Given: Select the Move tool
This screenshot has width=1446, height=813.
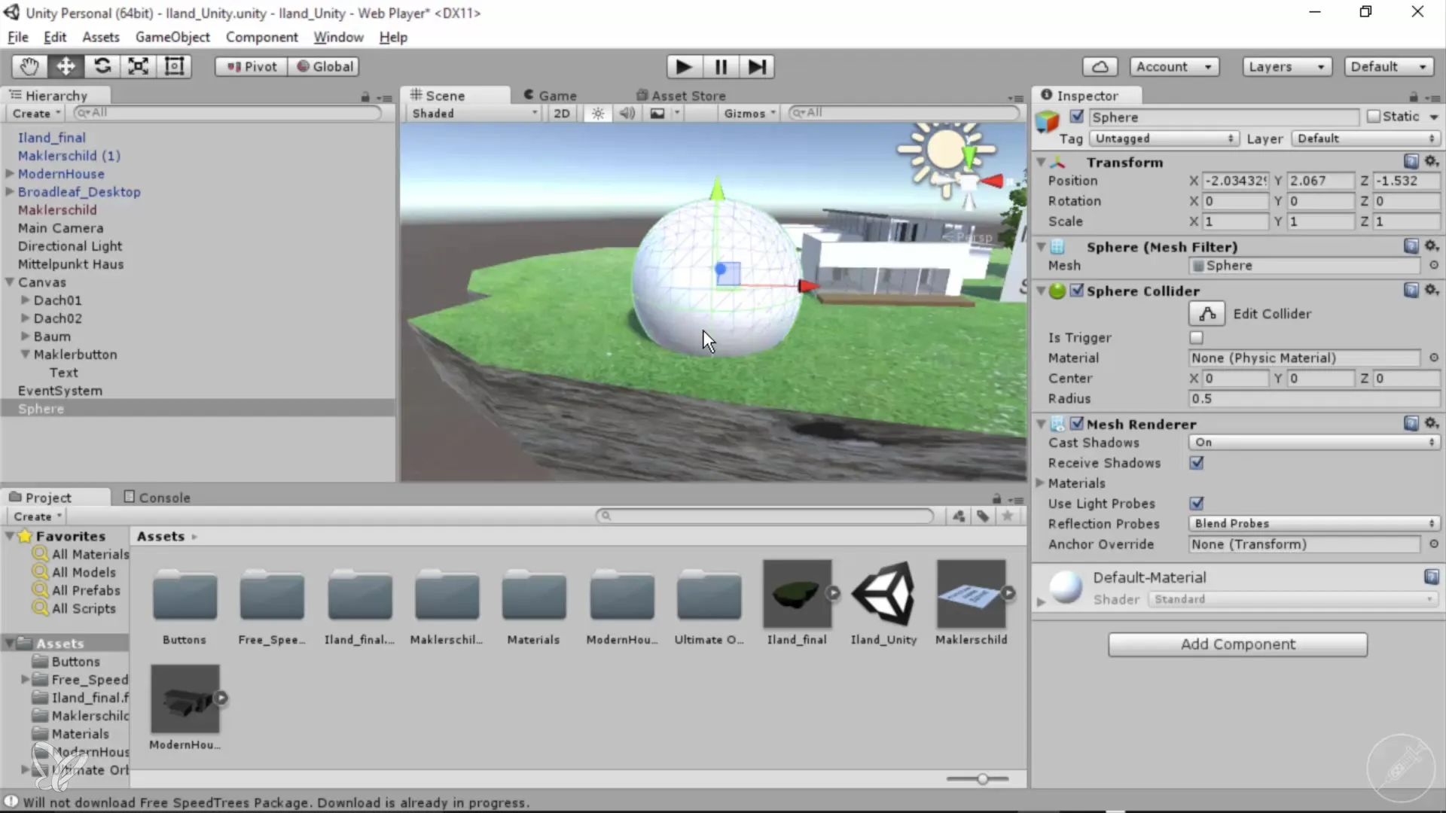Looking at the screenshot, I should 66,67.
